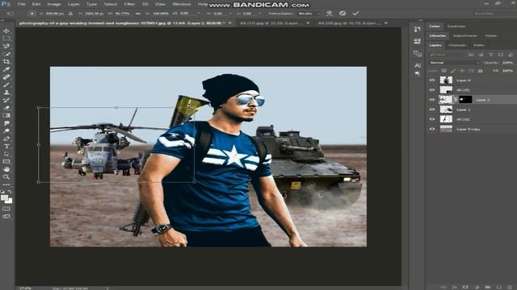Screen dimensions: 517x290
Task: Collapse the right panels with double arrow
Action: [x=420, y=20]
